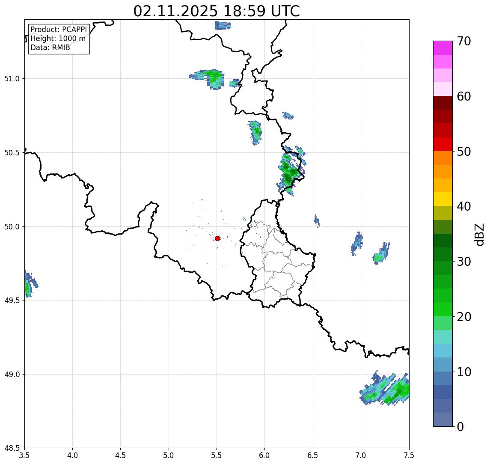
Task: Click the latitude axis label 50.0
Action: (x=12, y=227)
